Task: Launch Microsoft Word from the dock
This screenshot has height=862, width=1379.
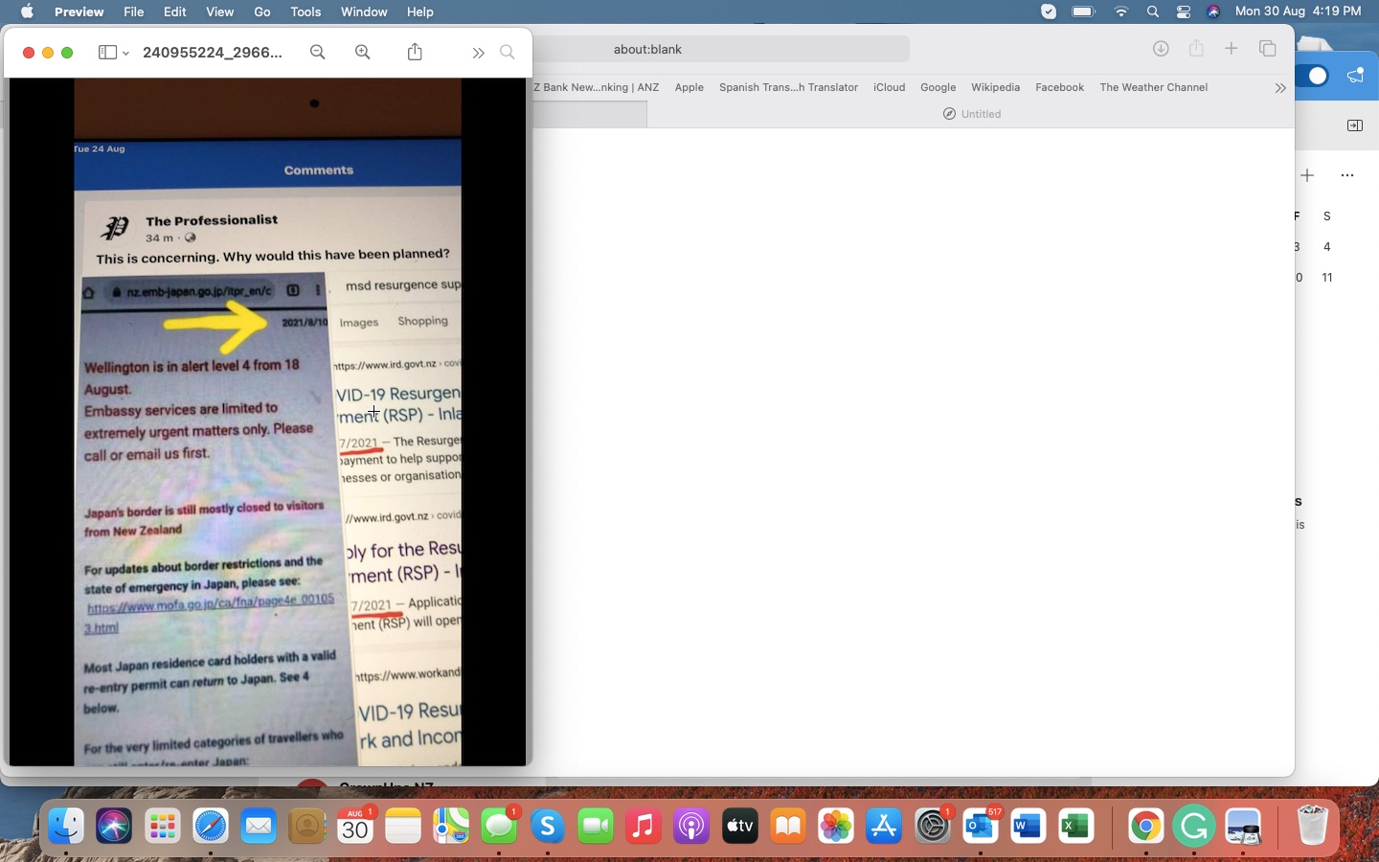Action: (x=1028, y=826)
